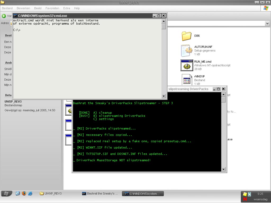Click the DriverPacks window scrollbar thumb
The width and height of the screenshot is (271, 203).
(223, 100)
